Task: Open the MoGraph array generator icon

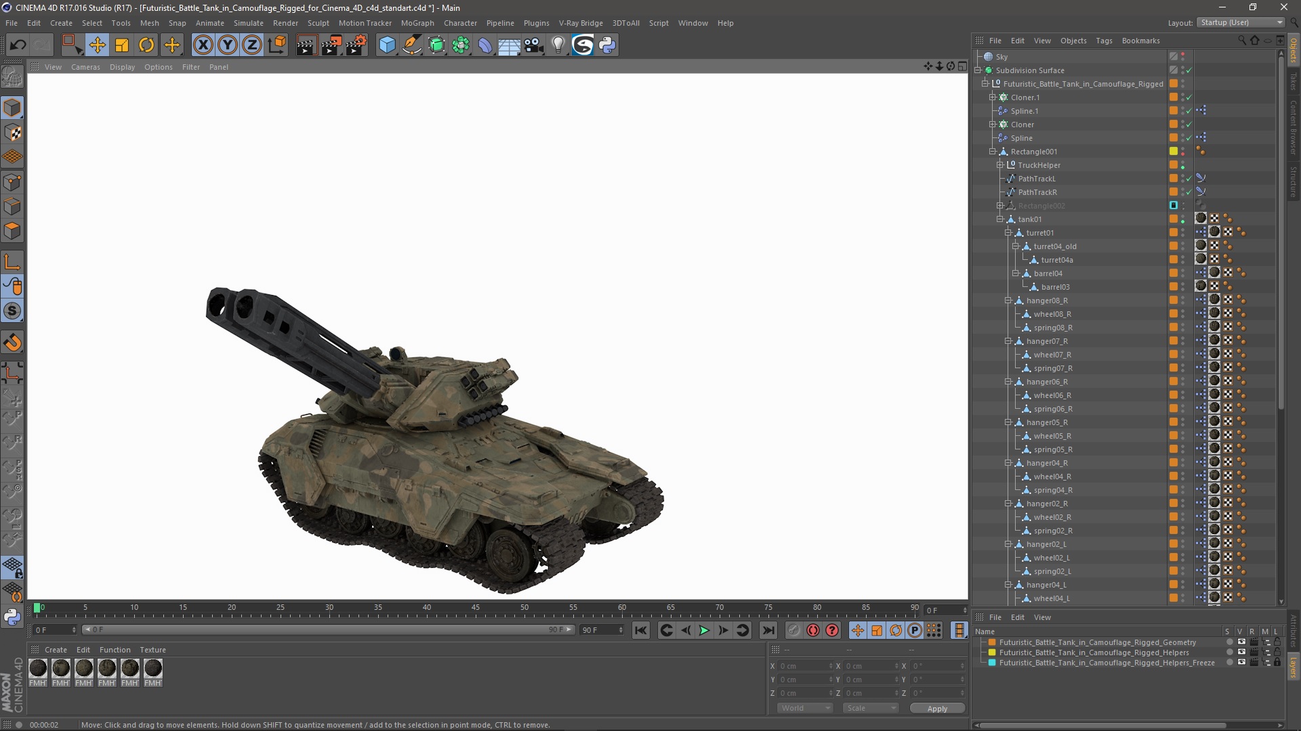Action: pos(461,45)
